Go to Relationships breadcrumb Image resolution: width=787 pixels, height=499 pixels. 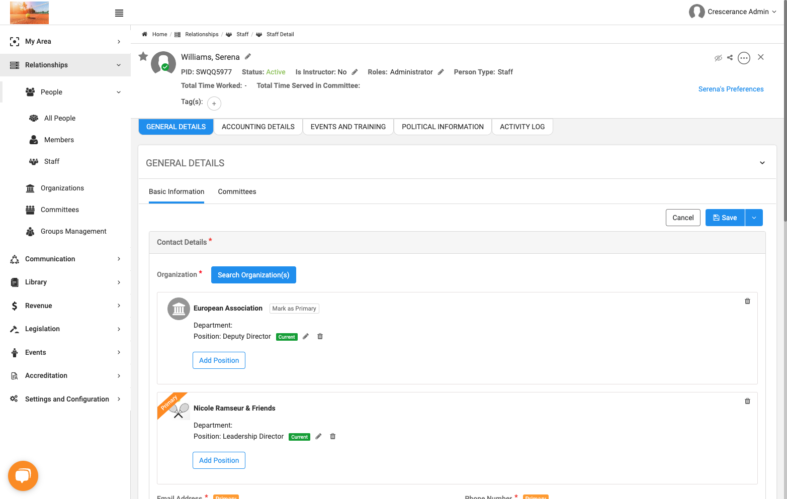tap(202, 34)
